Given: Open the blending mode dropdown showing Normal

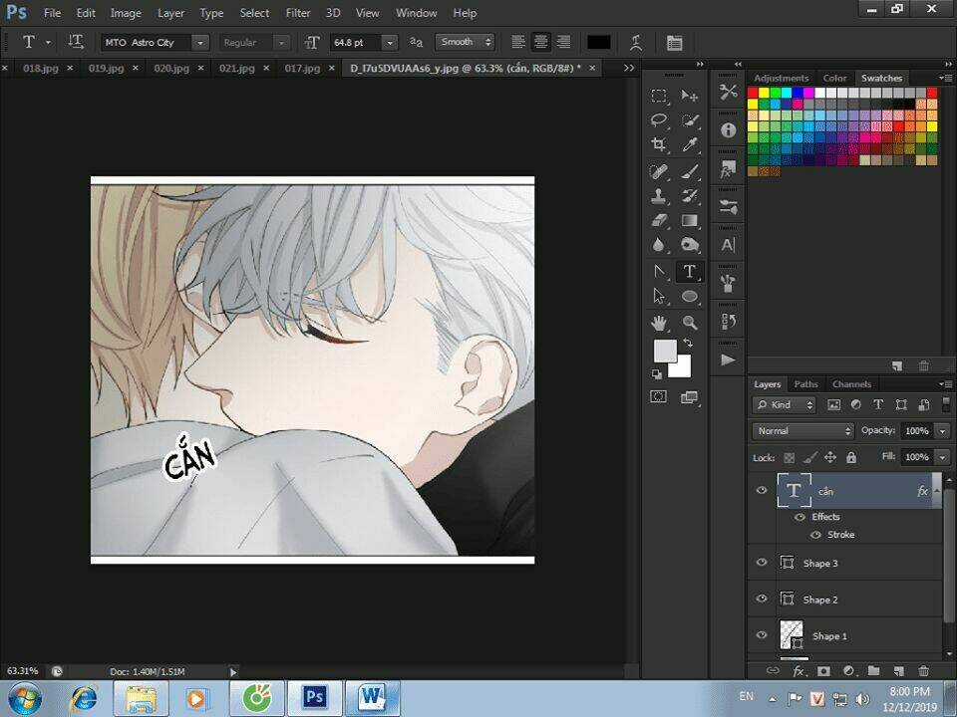Looking at the screenshot, I should pos(802,430).
